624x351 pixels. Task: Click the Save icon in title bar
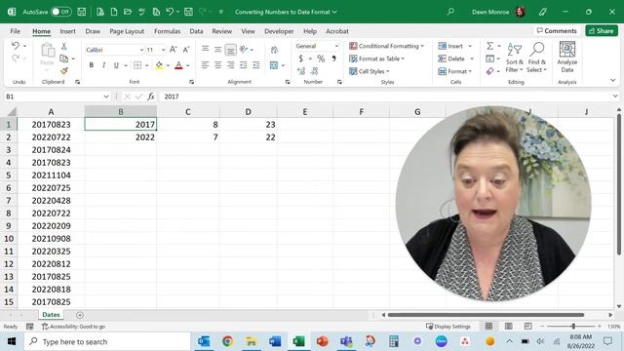click(x=82, y=12)
